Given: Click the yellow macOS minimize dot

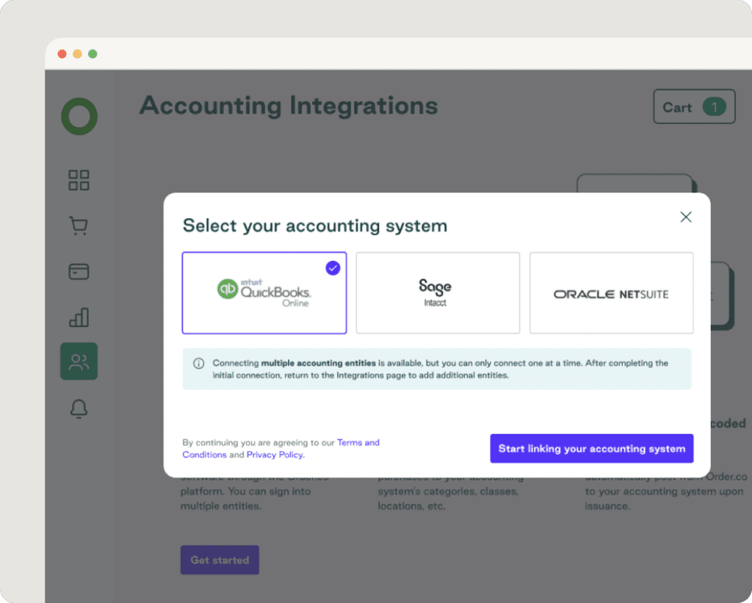Looking at the screenshot, I should (77, 54).
